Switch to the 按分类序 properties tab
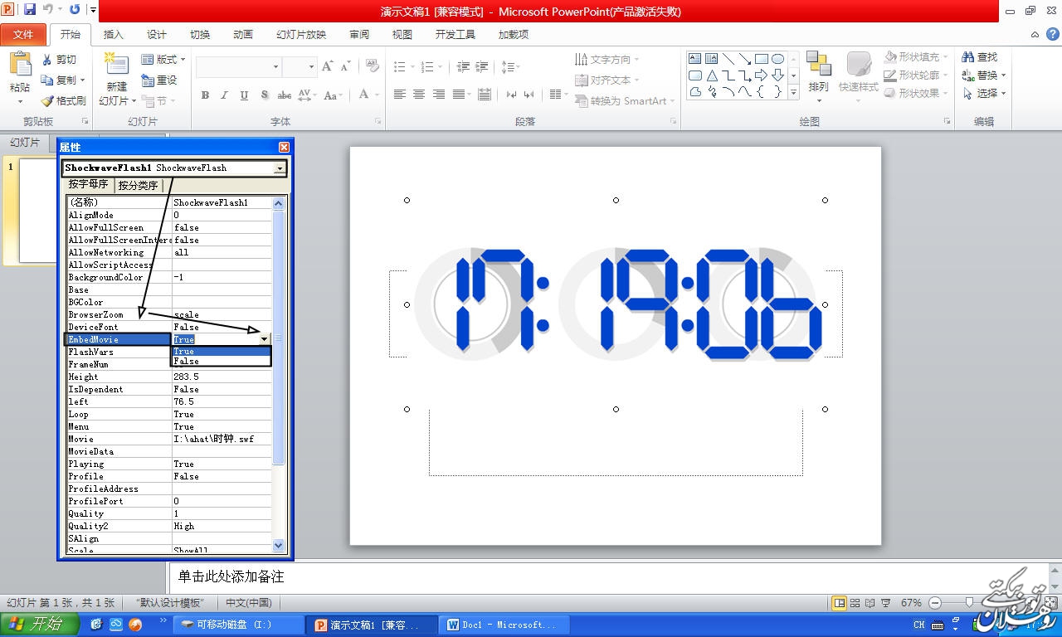Viewport: 1062px width, 637px height. point(138,186)
